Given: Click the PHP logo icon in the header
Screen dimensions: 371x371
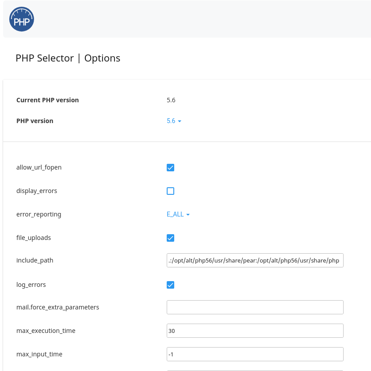Looking at the screenshot, I should coord(21,19).
